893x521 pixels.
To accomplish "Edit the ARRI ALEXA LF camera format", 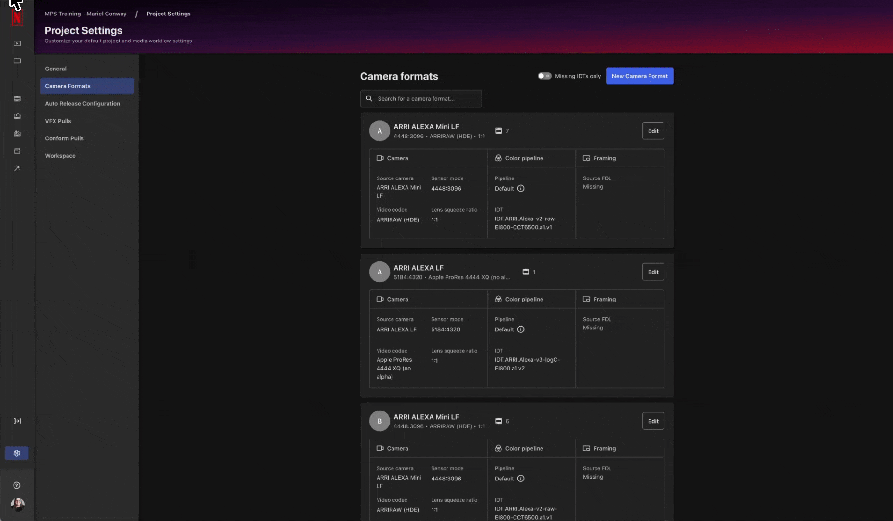I will [653, 272].
